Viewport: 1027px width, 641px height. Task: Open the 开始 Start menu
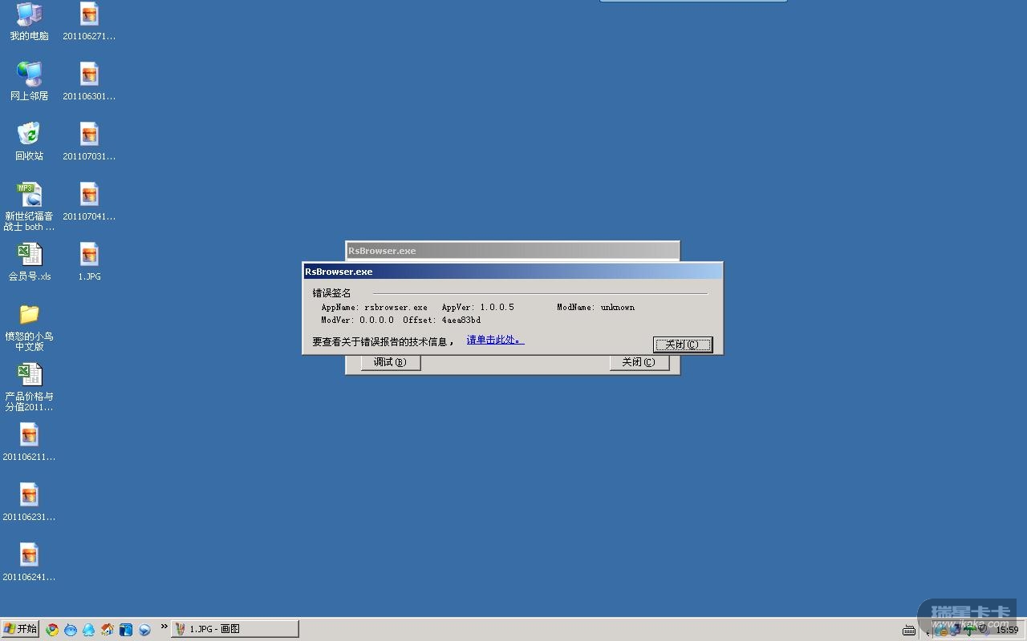click(20, 629)
